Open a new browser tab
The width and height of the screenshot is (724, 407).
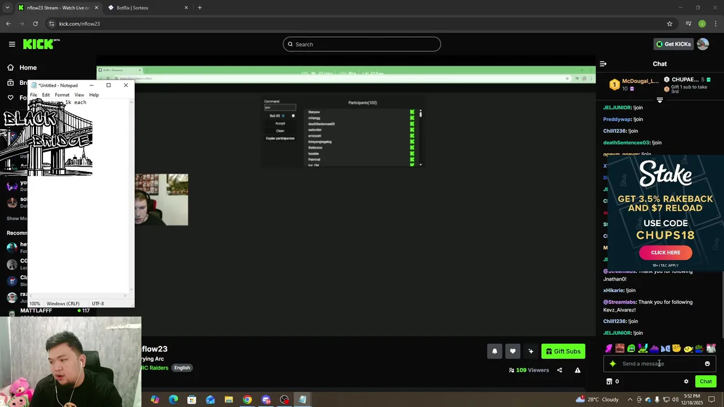coord(200,8)
